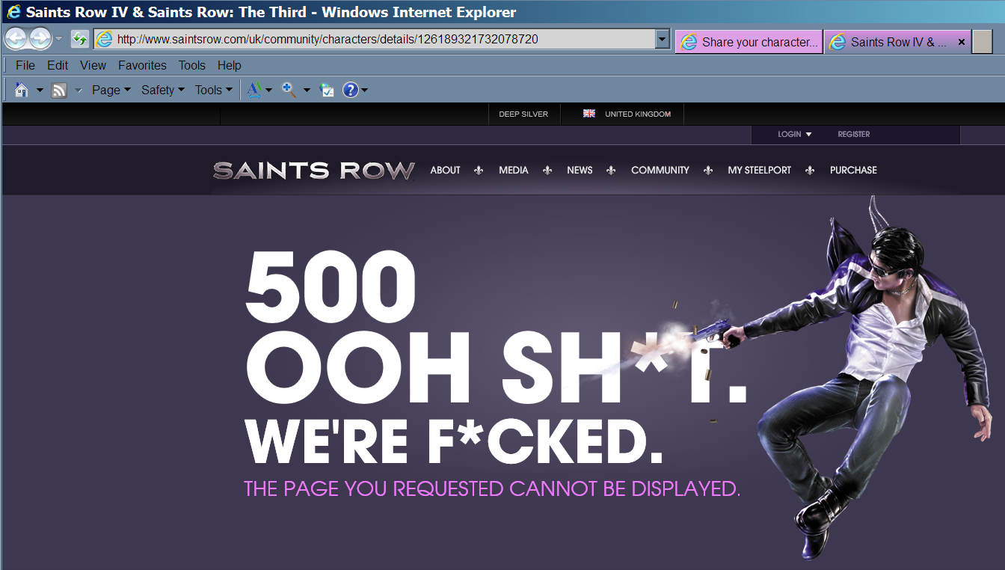
Task: Click the Saints Row logo
Action: pyautogui.click(x=314, y=171)
